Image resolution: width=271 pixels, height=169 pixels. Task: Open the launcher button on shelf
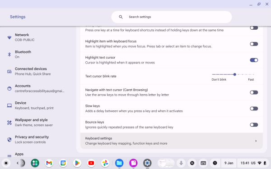[x=6, y=163]
